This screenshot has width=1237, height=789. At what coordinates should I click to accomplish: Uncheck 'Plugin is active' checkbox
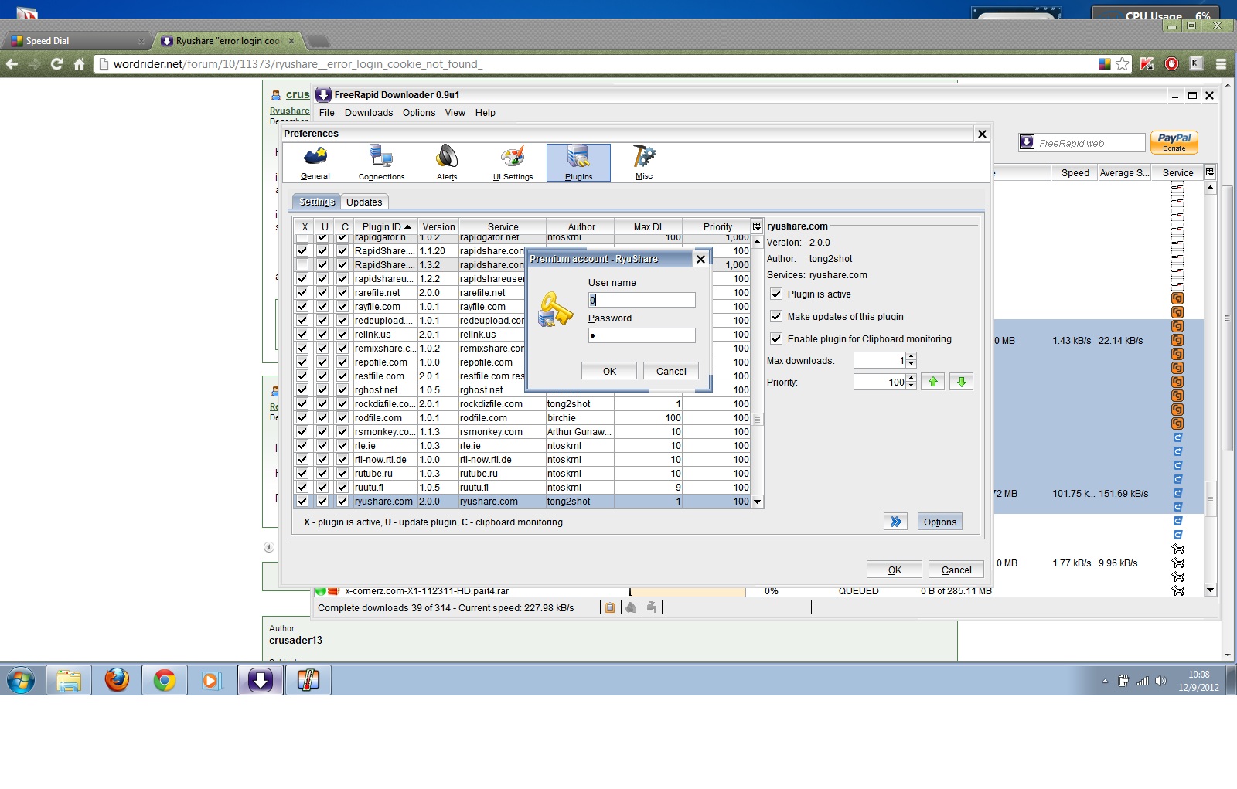[776, 294]
